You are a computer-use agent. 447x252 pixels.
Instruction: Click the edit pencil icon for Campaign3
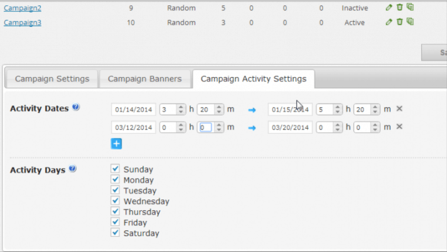point(389,22)
